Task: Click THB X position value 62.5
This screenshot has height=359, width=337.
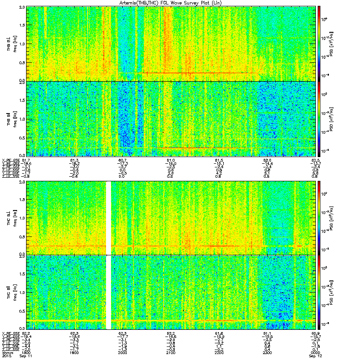Action: (315, 160)
